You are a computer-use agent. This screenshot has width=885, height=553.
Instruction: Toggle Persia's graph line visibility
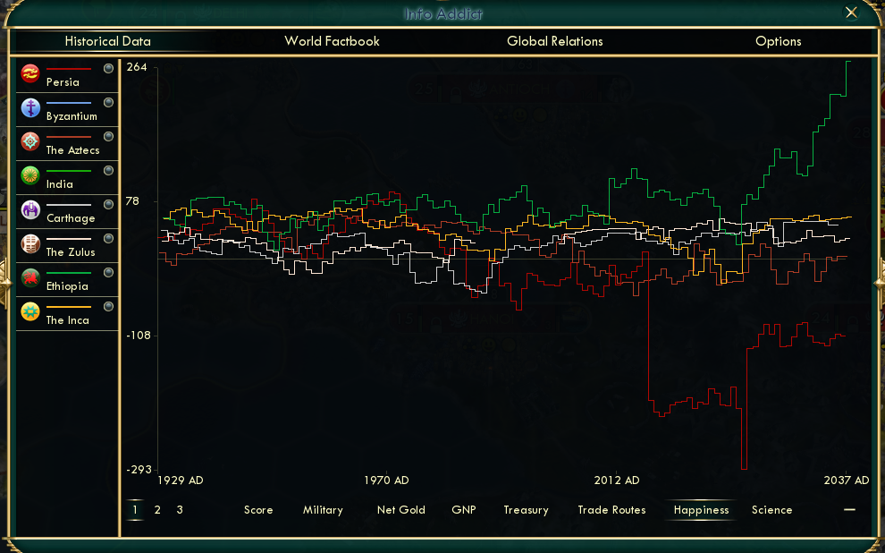point(108,68)
